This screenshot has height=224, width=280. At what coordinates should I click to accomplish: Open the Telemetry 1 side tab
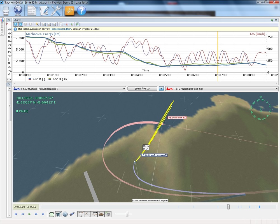pos(2,27)
